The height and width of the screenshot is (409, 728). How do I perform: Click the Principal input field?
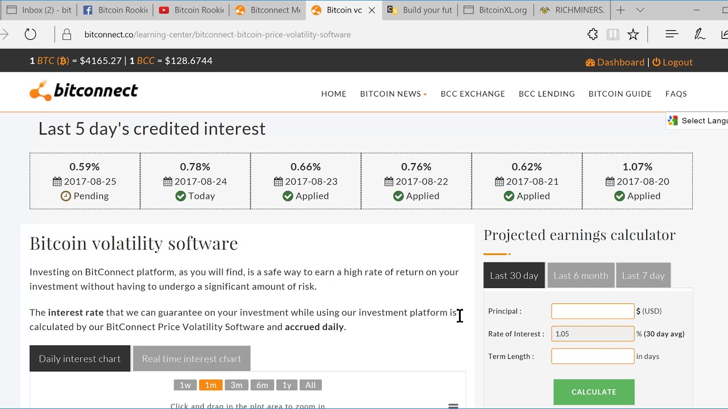click(593, 311)
